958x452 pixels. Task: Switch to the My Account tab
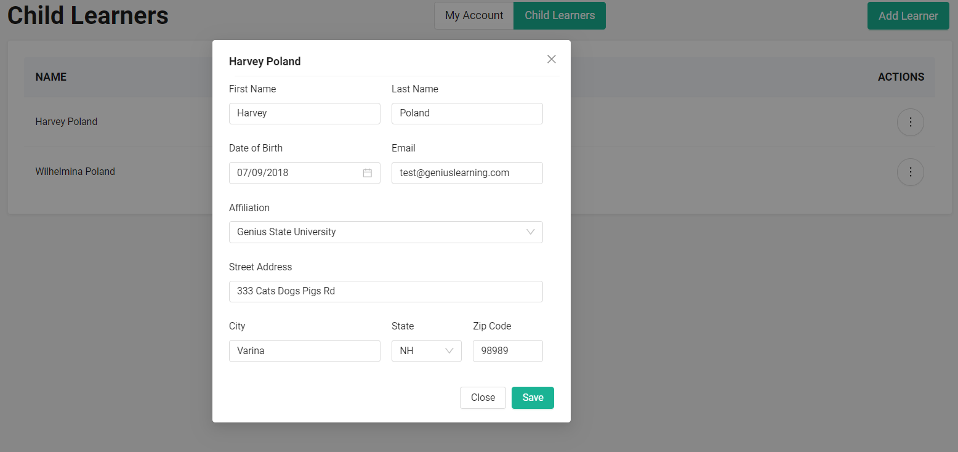click(x=473, y=15)
